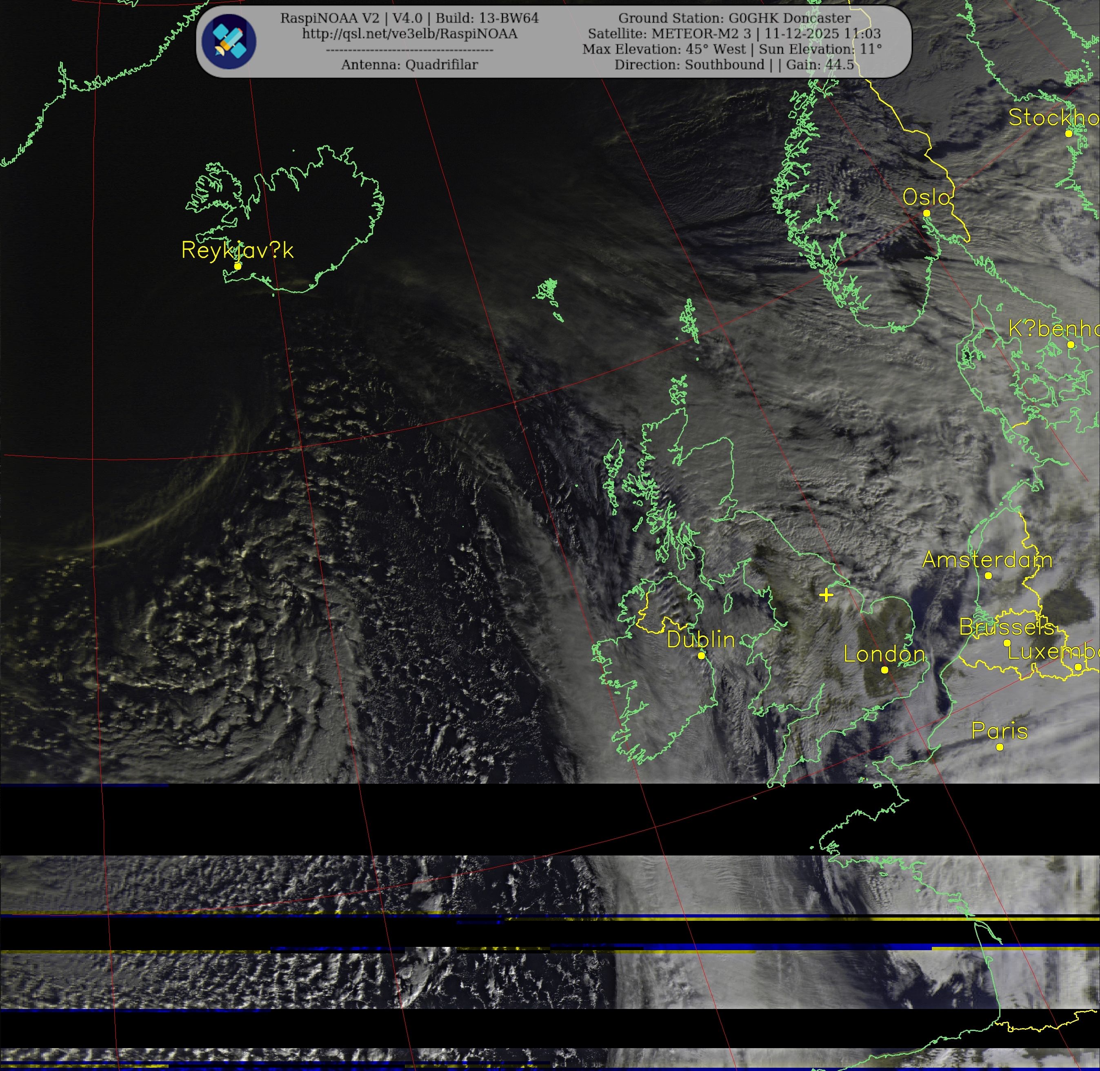Open the qsl.net RaspiNOAA URL text
1100x1071 pixels.
[x=409, y=34]
